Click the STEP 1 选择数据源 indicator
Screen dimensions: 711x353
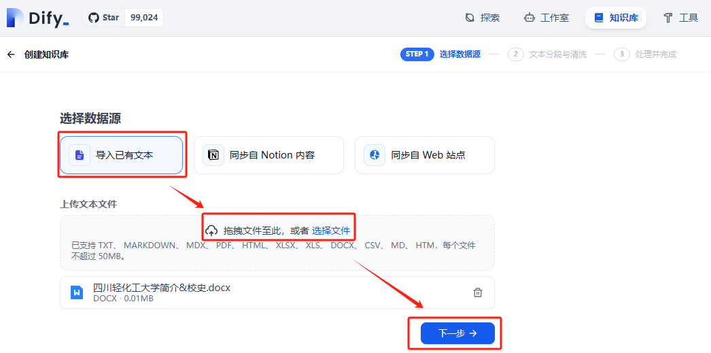440,54
